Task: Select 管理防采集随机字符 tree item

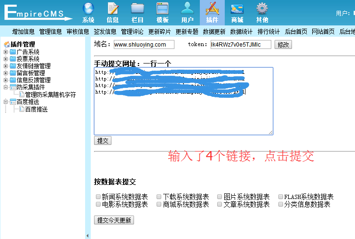Action: point(50,95)
